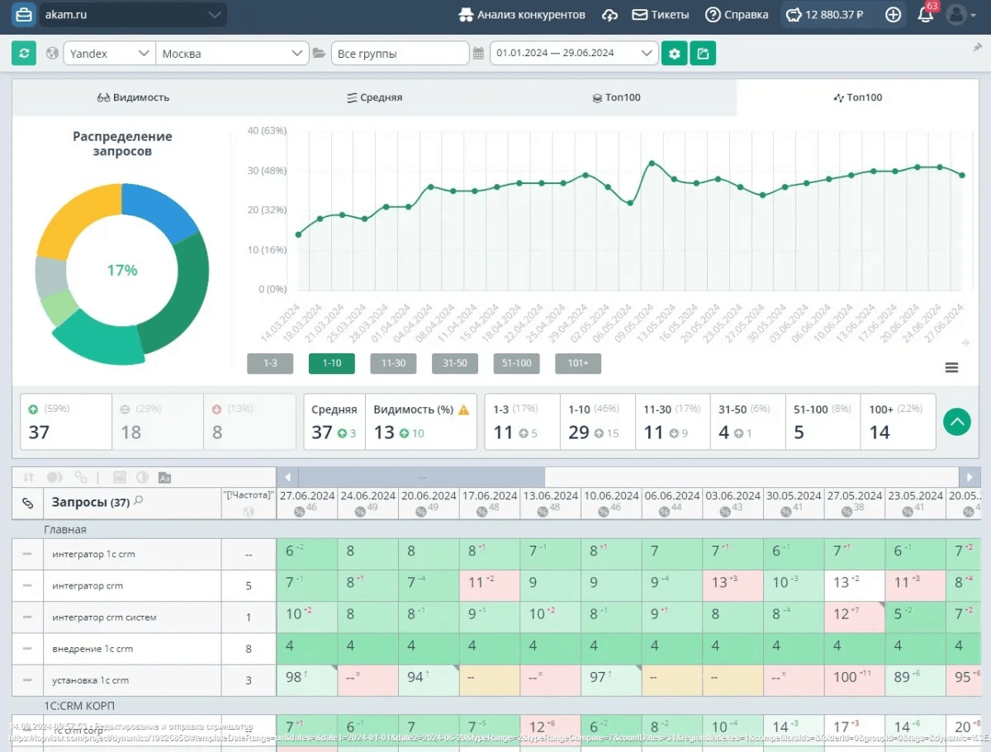Toggle the 101+ position range series
Screen dimensions: 991x752
(x=578, y=363)
